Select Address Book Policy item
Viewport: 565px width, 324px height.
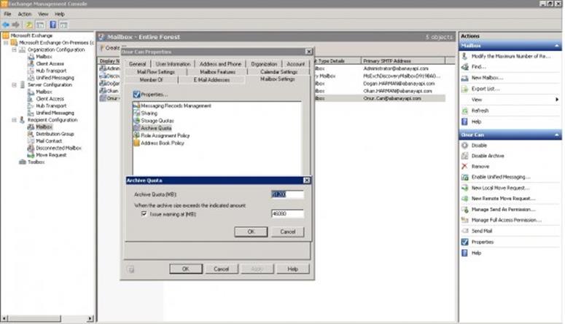(x=162, y=143)
